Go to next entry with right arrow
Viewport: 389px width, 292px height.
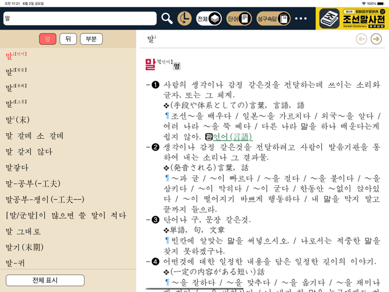(376, 39)
